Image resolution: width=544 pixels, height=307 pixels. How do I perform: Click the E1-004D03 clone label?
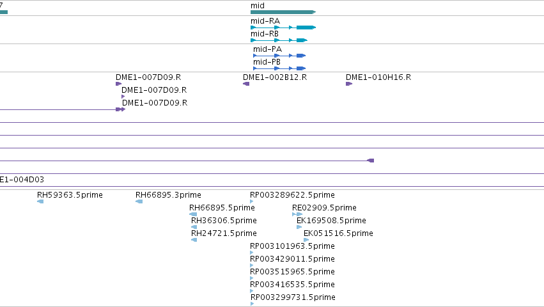coord(22,180)
